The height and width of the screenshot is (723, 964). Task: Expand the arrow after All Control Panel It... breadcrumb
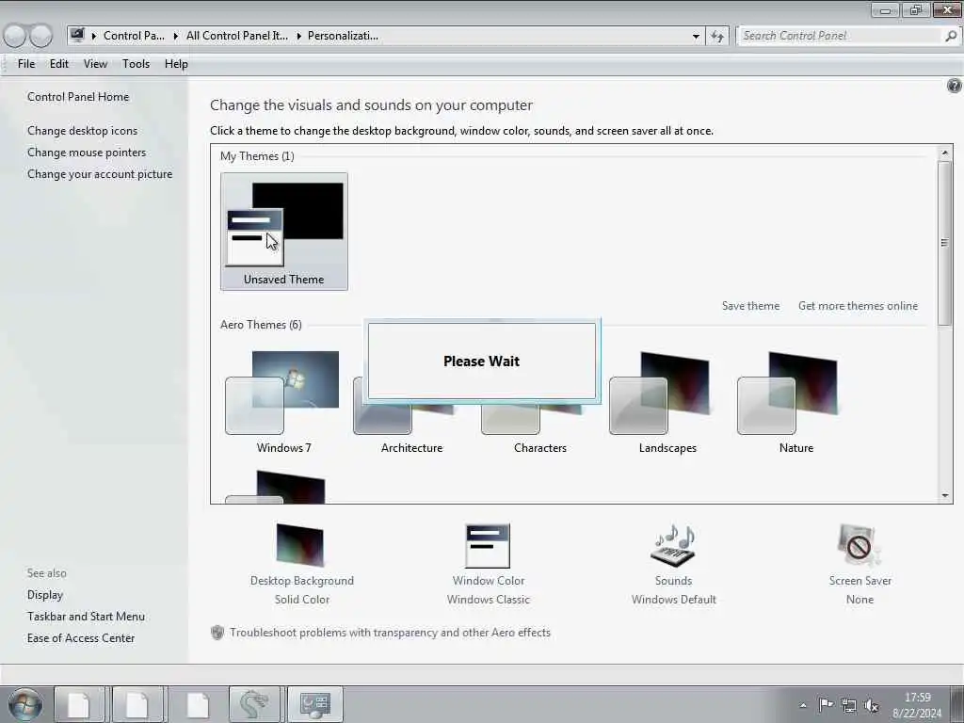click(x=298, y=37)
